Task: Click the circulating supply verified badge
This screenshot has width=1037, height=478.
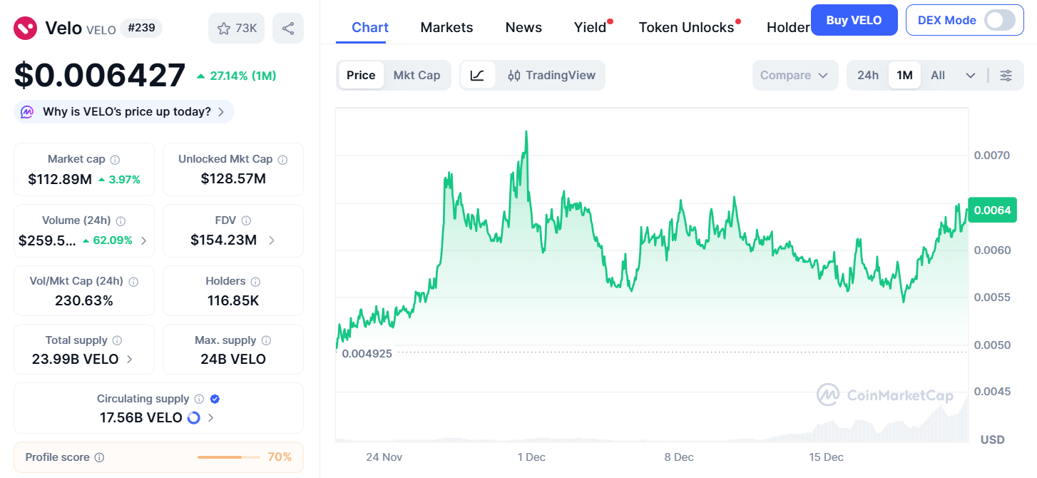Action: (x=215, y=399)
